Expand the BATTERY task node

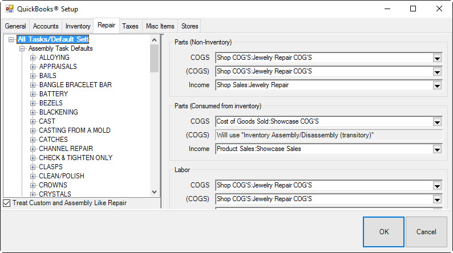[x=33, y=94]
